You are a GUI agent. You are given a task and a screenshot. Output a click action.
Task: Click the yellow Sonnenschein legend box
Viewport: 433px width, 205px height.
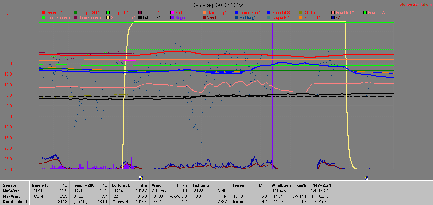coord(108,18)
